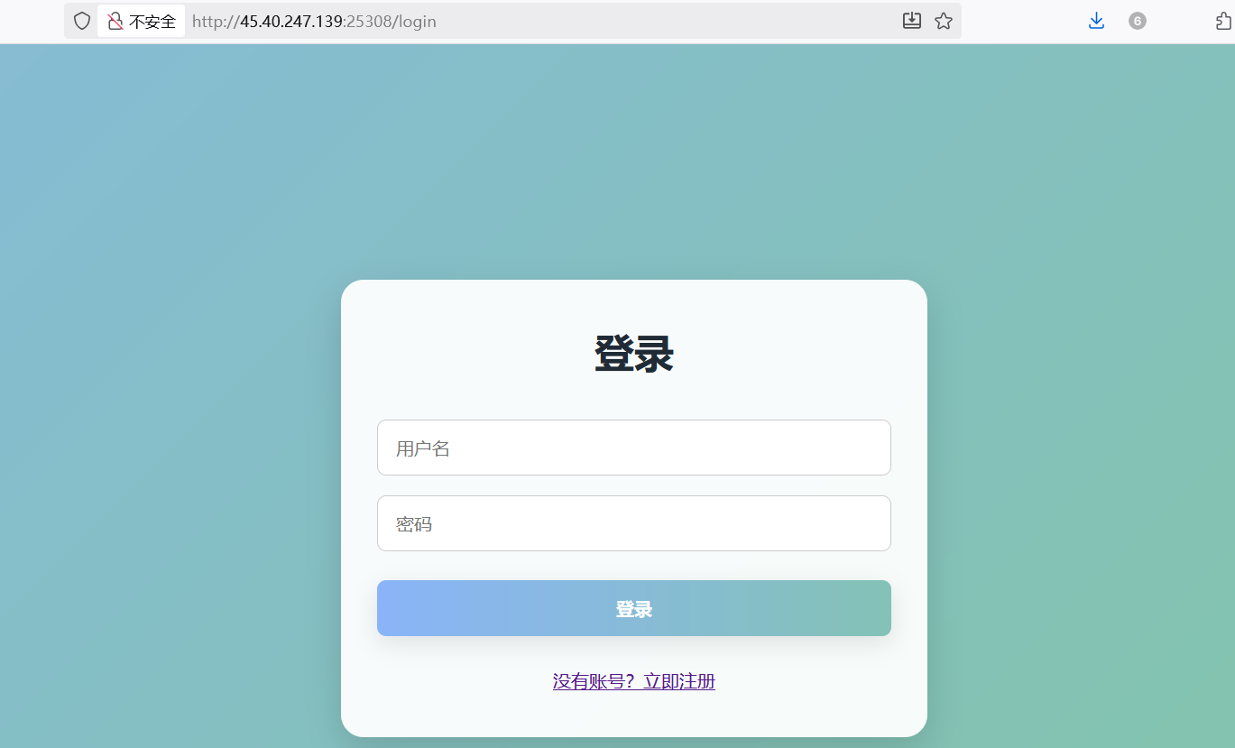
Task: Click the teal page background above login card
Action: tap(631, 162)
